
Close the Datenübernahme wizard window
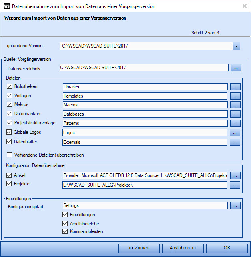pyautogui.click(x=245, y=6)
